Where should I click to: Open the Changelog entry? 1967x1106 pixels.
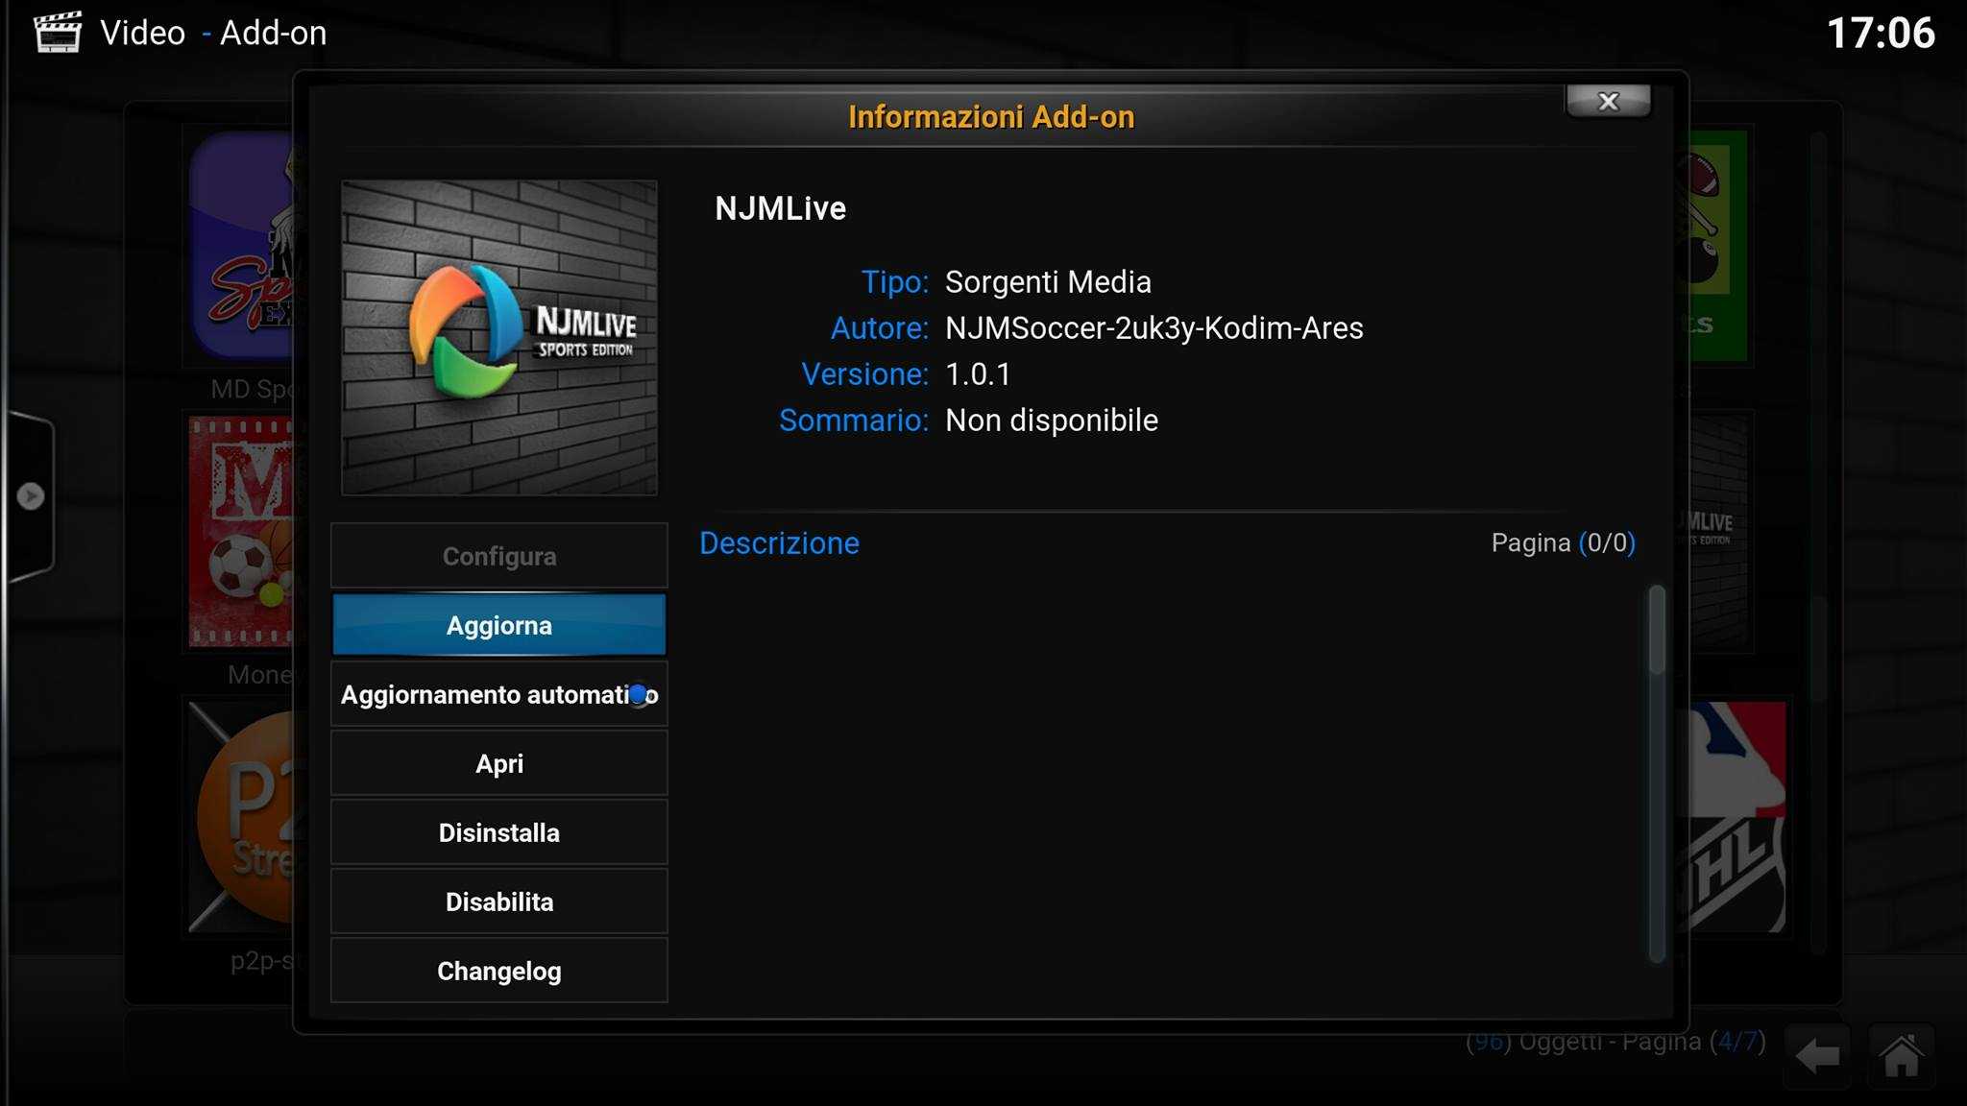tap(498, 971)
